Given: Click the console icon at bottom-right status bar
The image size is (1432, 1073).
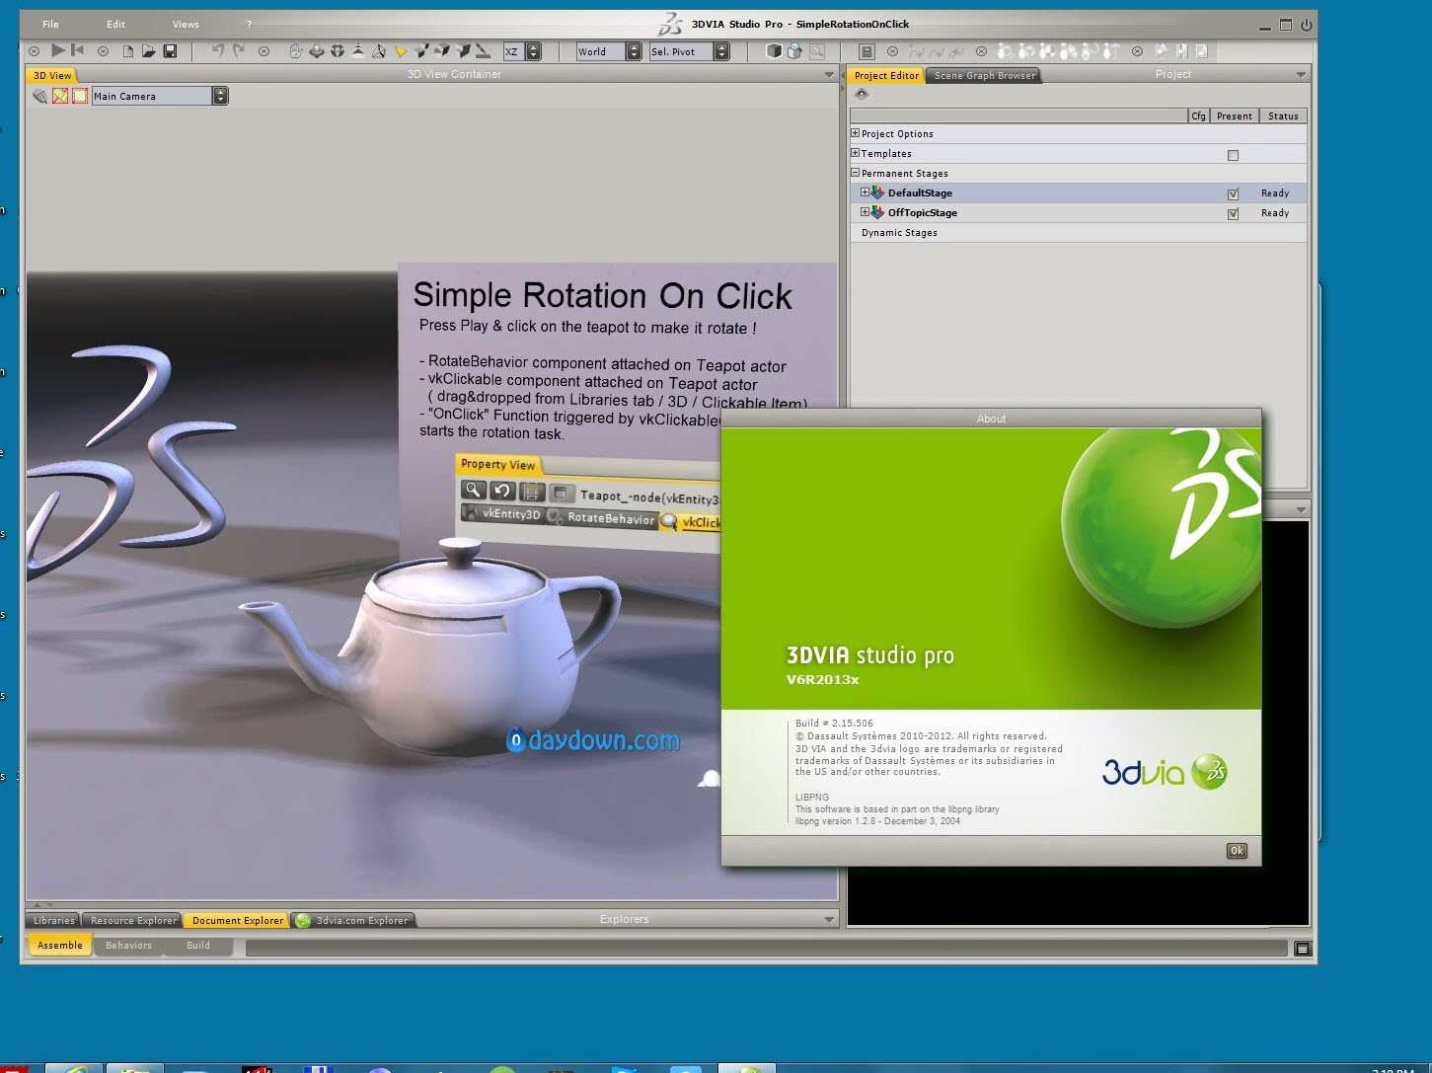Looking at the screenshot, I should pyautogui.click(x=1302, y=949).
